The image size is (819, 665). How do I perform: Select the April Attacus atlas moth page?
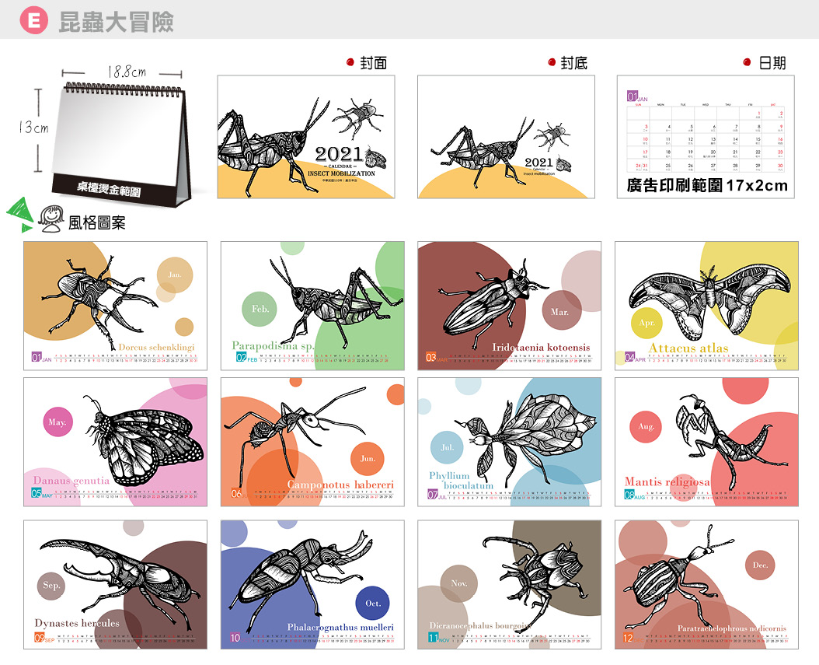pyautogui.click(x=706, y=306)
